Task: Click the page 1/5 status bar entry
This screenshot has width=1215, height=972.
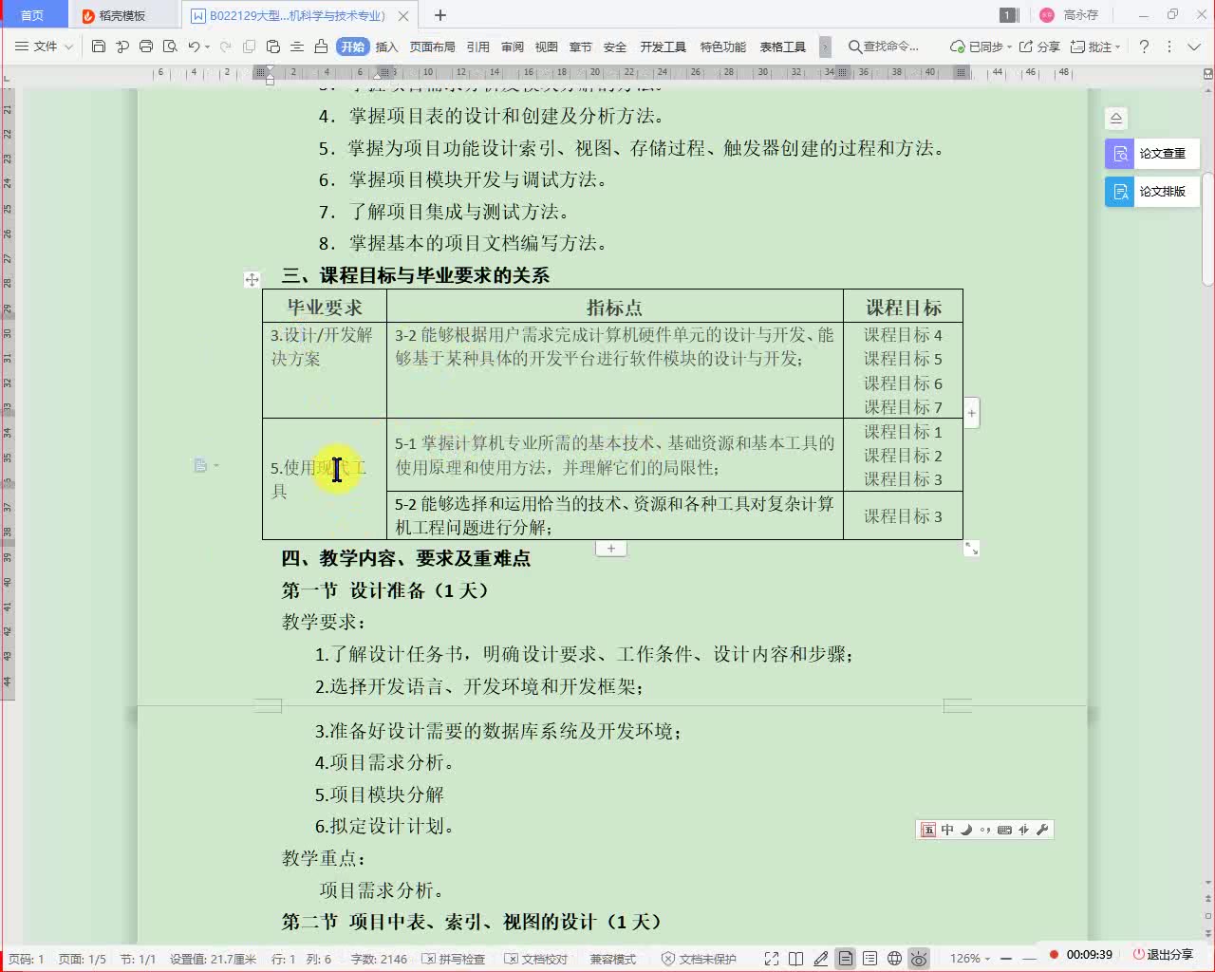Action: [83, 959]
